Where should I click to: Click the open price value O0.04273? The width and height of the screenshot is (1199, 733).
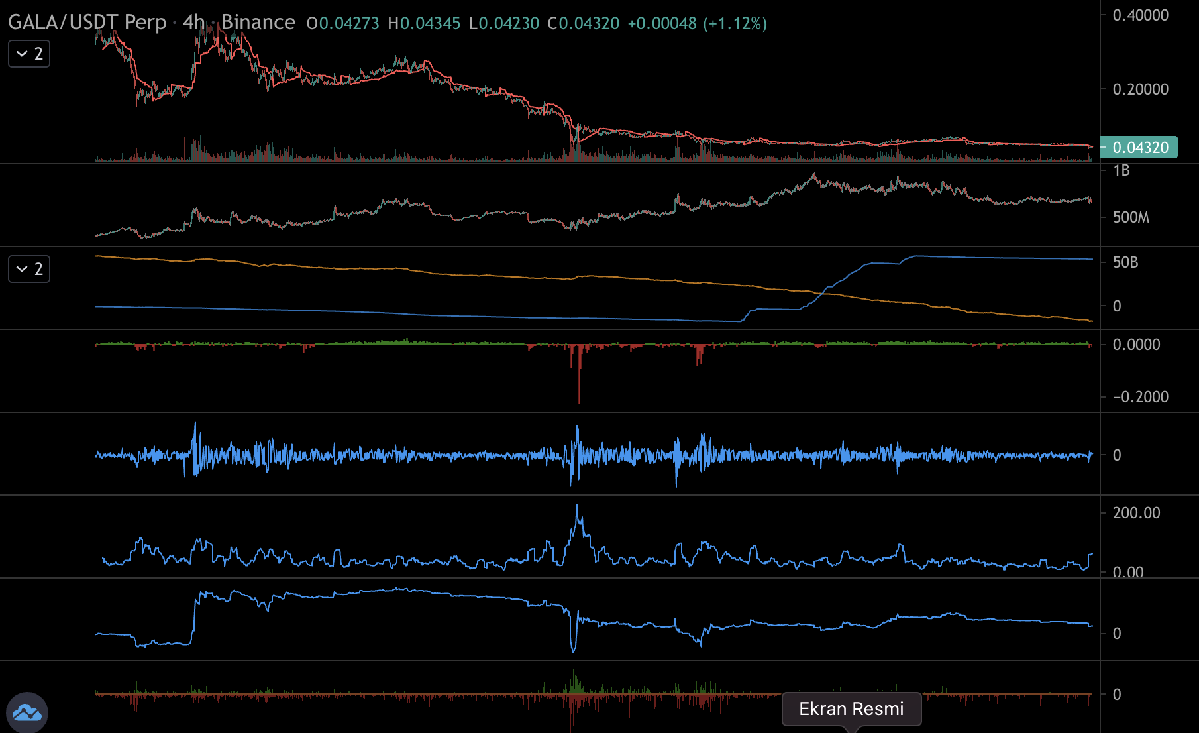click(343, 24)
